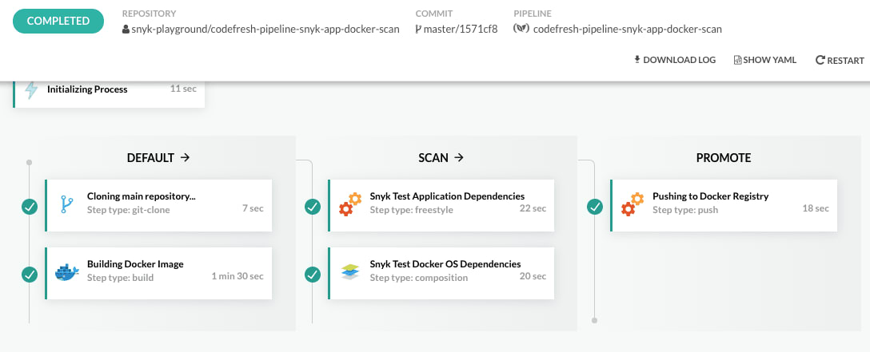Open the master/1571cf8 commit link
The width and height of the screenshot is (870, 352).
(461, 30)
